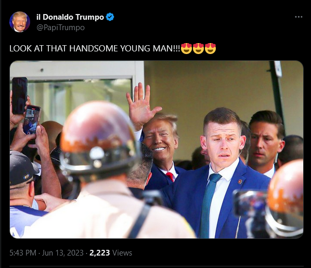The image size is (311, 268).
Task: Click the tweet text about handsome young man
Action: (x=95, y=48)
